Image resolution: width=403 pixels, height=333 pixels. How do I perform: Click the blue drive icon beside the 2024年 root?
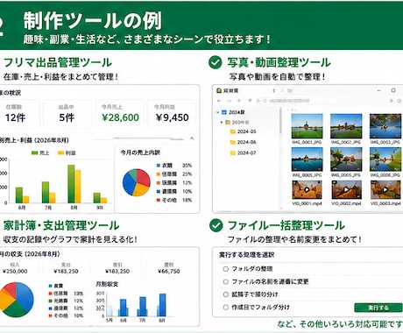(x=224, y=112)
